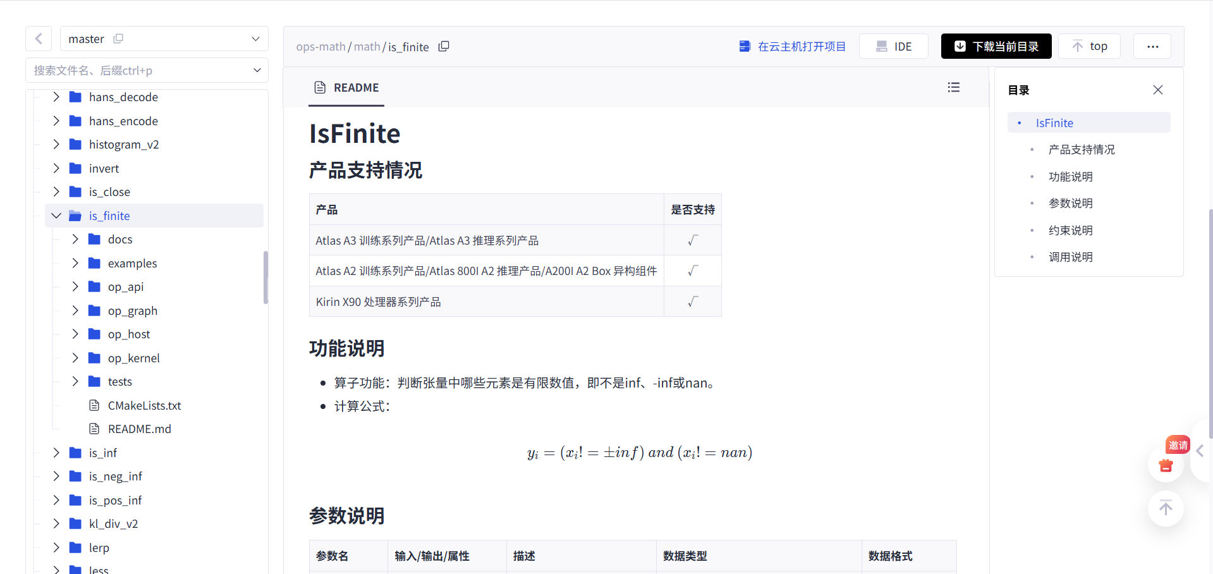
Task: Open project in cloud host link
Action: point(792,46)
